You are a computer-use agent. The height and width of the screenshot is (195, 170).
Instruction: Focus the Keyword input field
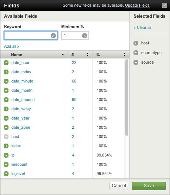[31, 36]
